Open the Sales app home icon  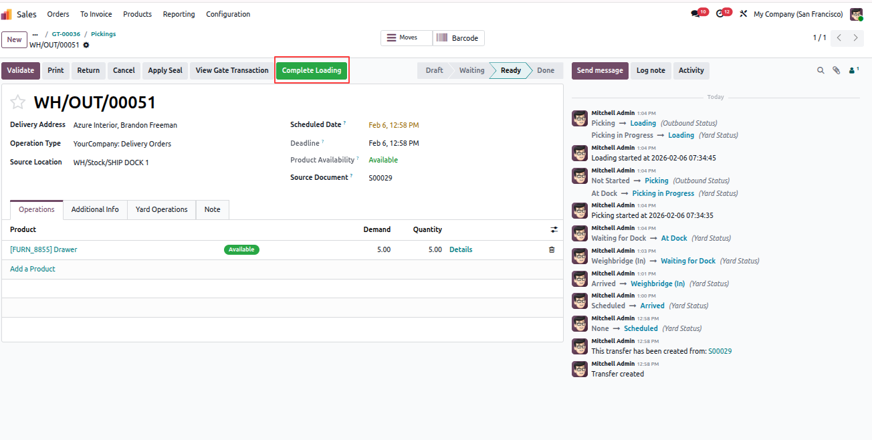pos(7,14)
